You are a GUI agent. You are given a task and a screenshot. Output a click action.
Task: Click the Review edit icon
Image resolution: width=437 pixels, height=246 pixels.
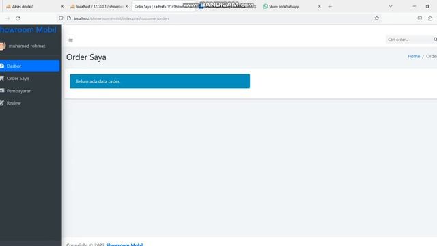2,103
